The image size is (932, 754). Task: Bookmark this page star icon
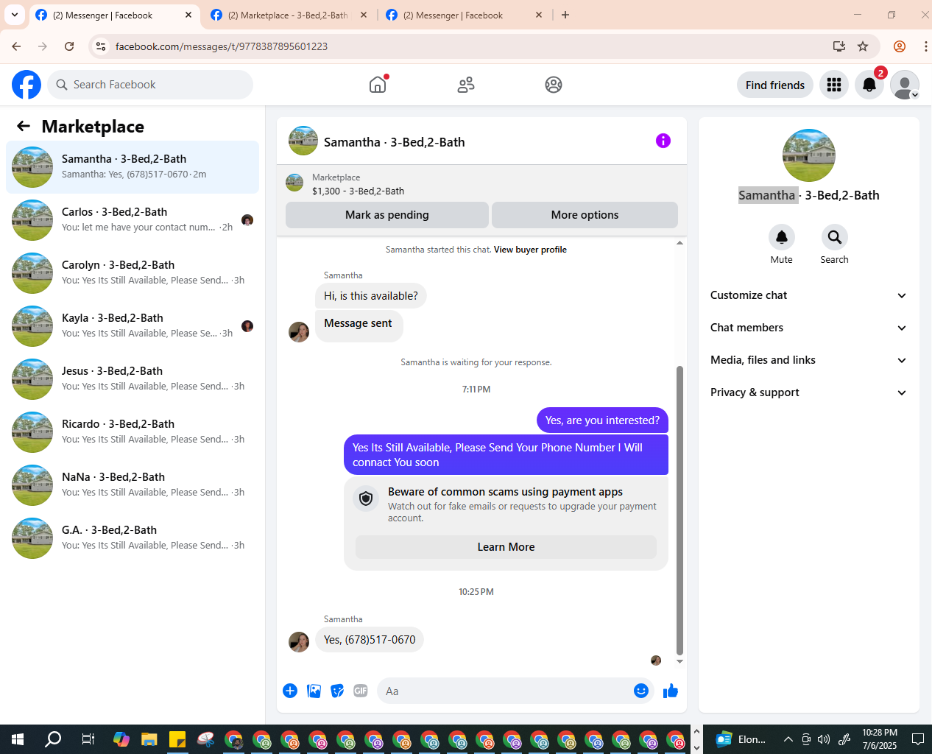point(863,46)
